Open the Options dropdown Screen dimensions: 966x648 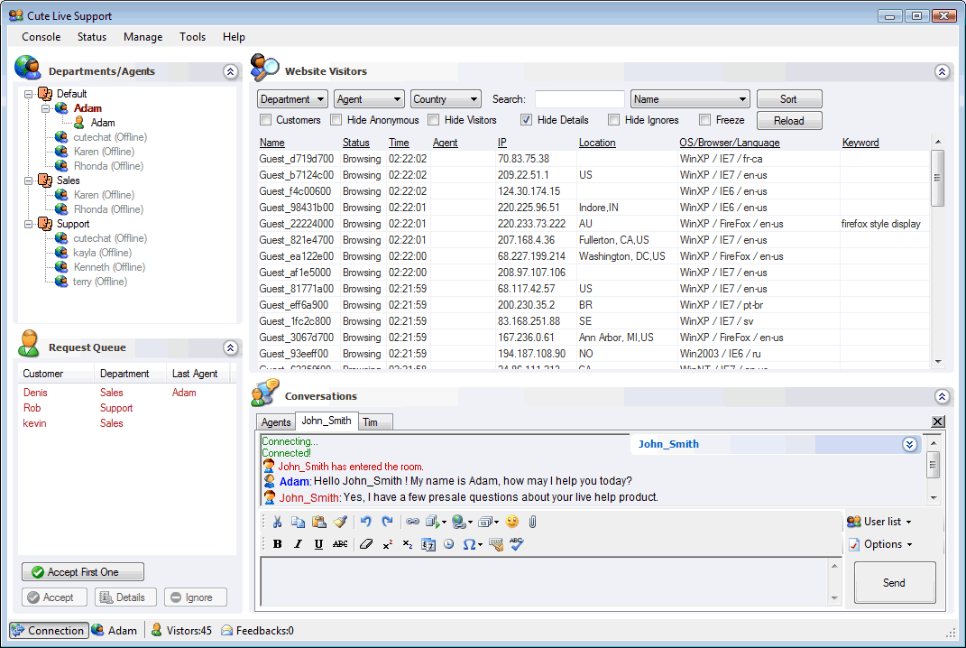click(881, 544)
